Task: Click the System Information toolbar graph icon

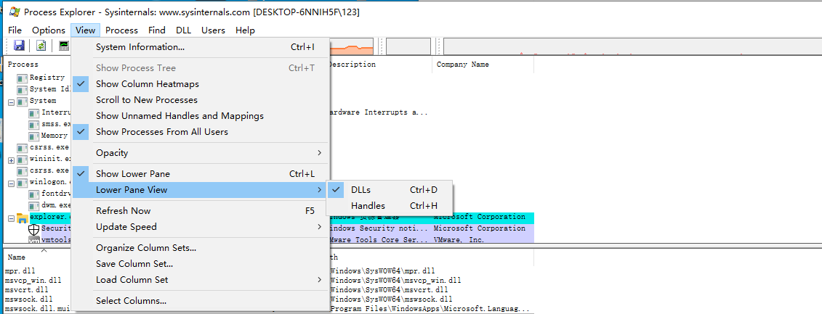Action: [64, 46]
